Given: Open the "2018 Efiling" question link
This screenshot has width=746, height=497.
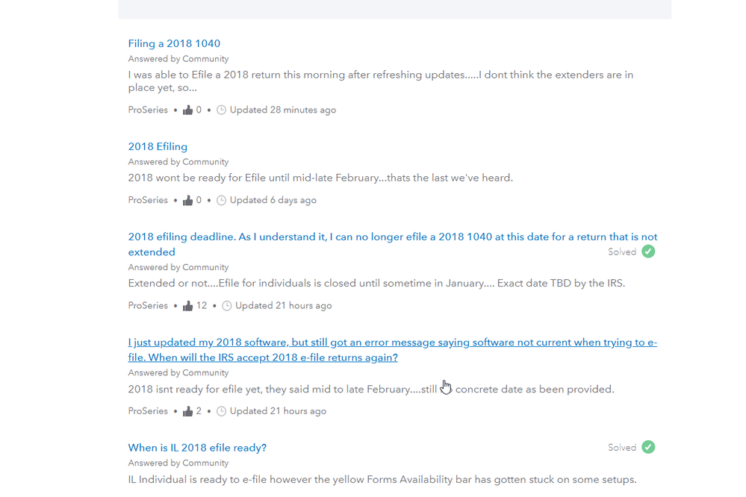Looking at the screenshot, I should pyautogui.click(x=158, y=146).
